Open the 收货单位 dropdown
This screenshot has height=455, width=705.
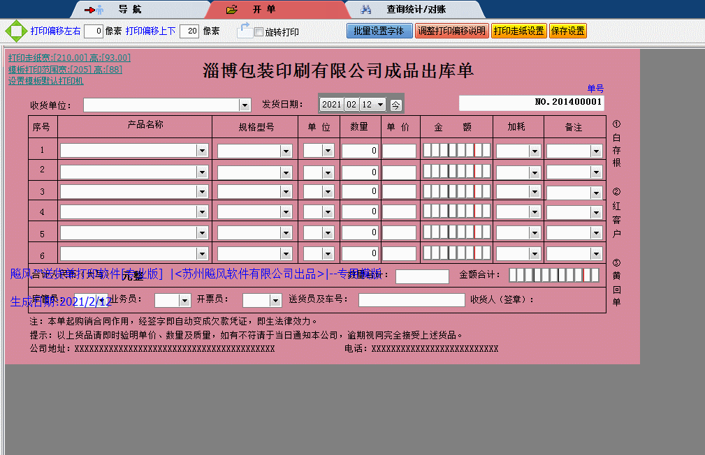tap(245, 104)
